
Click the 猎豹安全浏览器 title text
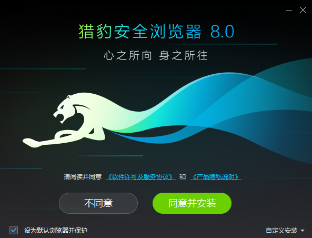click(140, 32)
